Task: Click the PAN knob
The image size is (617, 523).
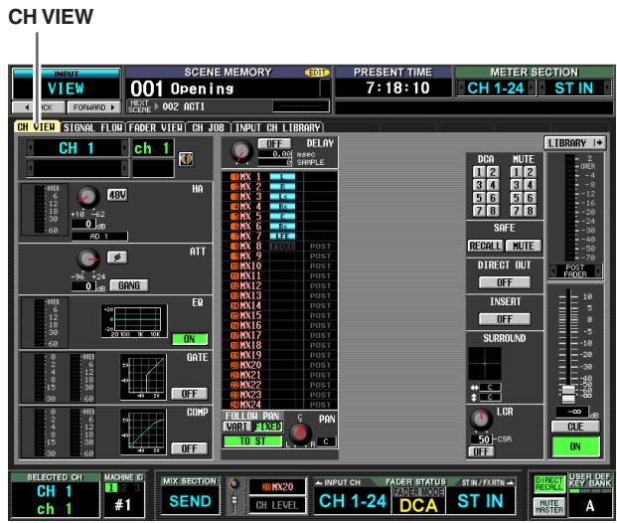Action: coord(300,433)
